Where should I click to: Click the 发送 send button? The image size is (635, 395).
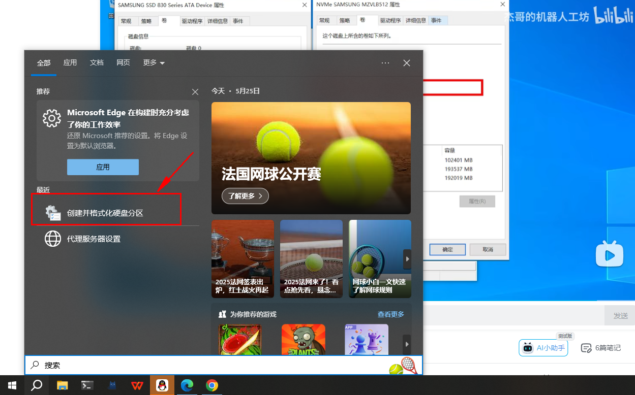click(620, 315)
